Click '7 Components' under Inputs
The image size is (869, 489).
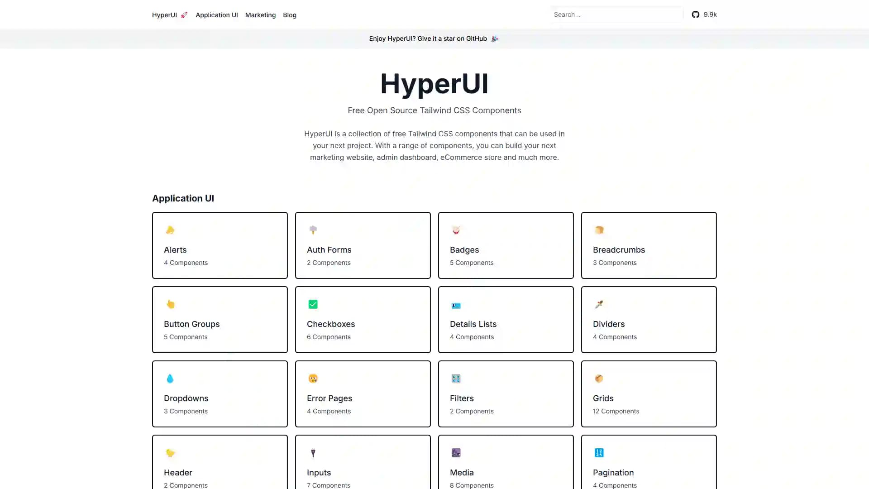tap(329, 485)
